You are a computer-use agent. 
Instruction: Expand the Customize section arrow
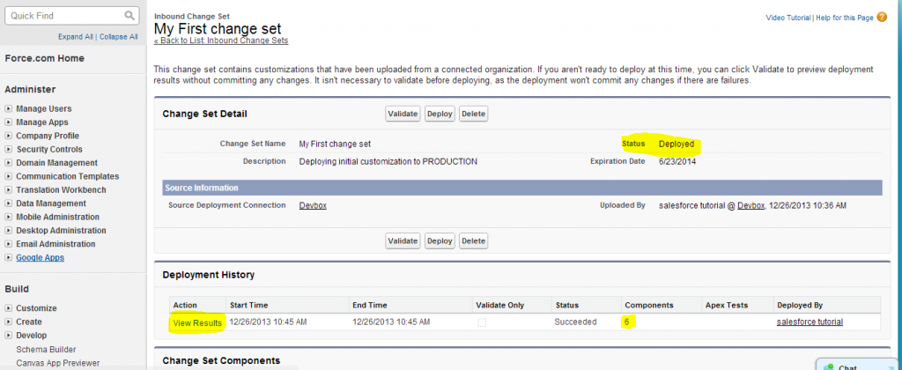(9, 308)
